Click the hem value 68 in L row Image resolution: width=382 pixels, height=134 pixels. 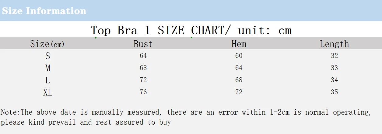tap(239, 80)
